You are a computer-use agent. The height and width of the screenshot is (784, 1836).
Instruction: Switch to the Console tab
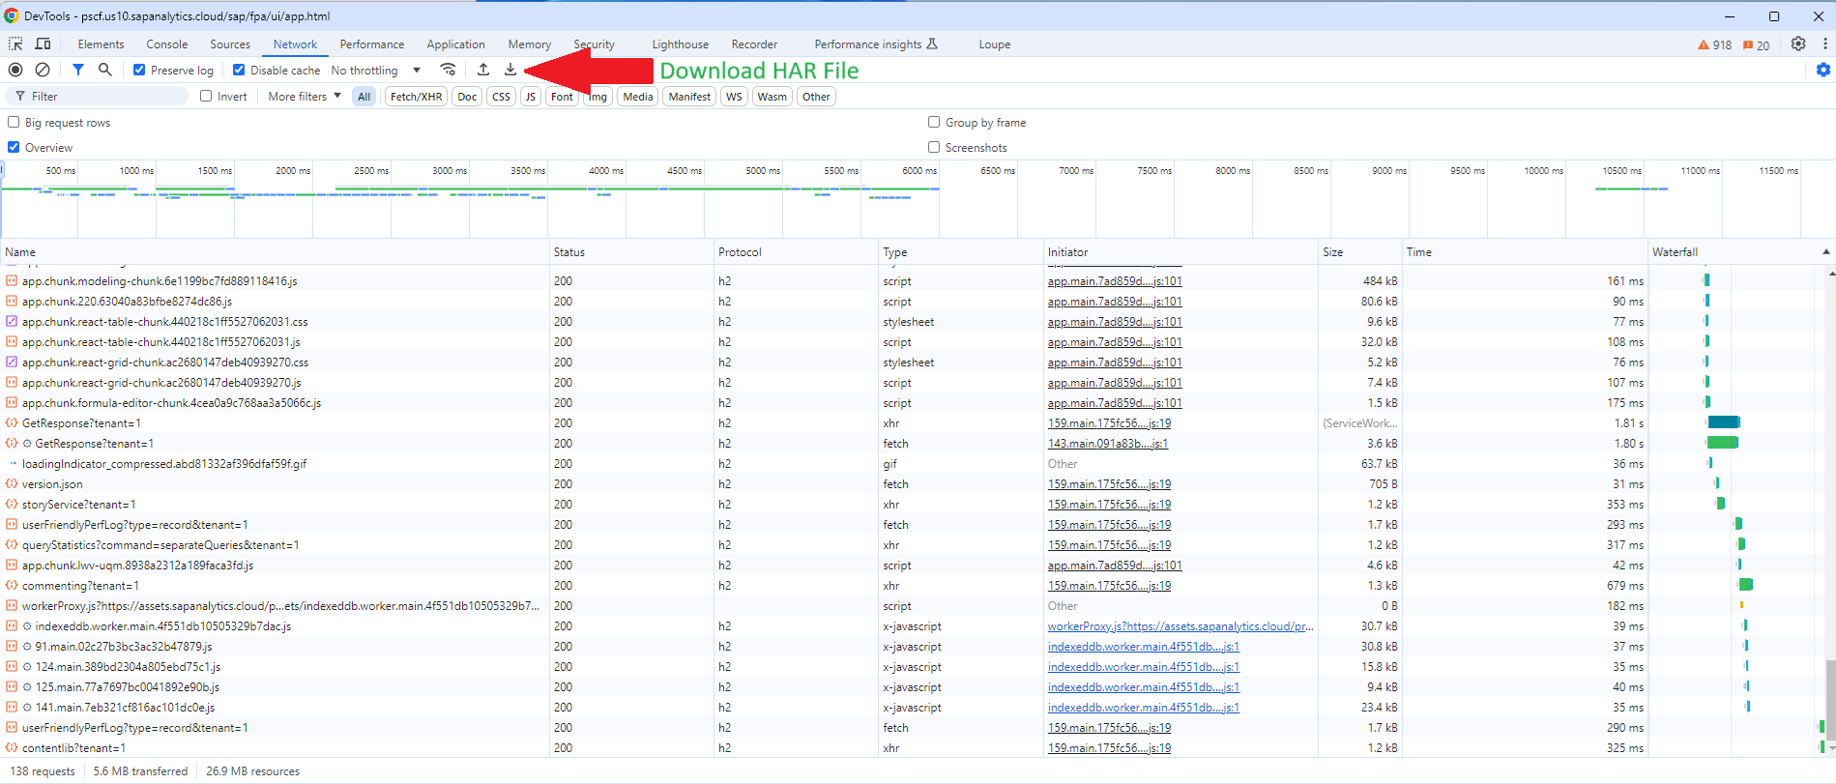(167, 44)
